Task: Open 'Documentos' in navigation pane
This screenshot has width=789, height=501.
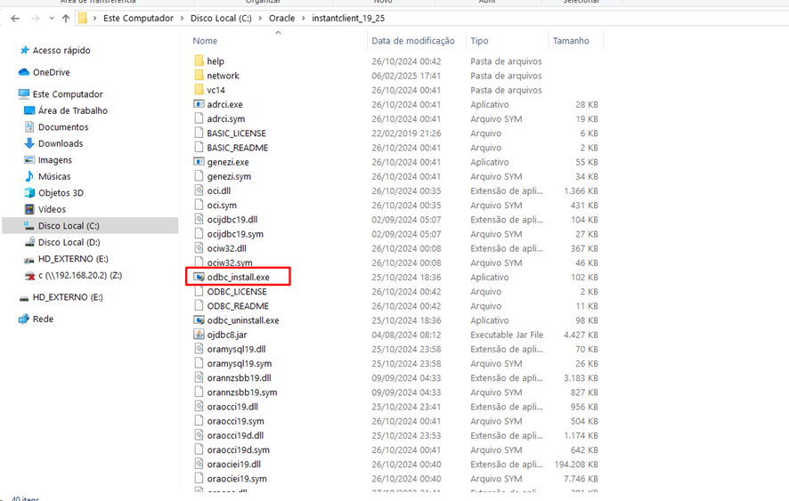Action: pyautogui.click(x=63, y=127)
